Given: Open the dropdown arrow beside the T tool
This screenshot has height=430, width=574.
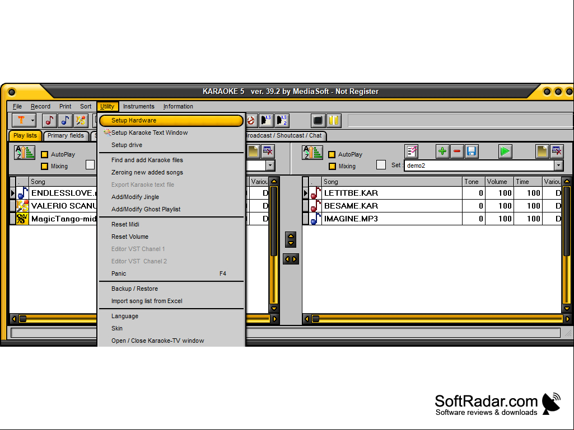Looking at the screenshot, I should pyautogui.click(x=32, y=120).
